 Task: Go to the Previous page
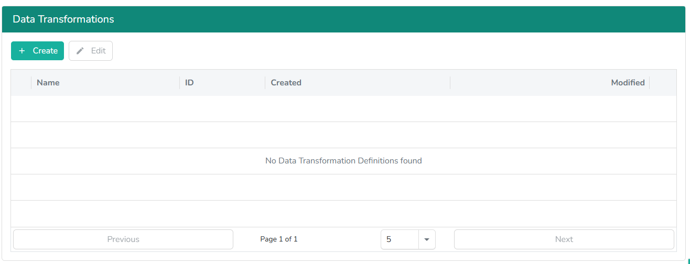click(x=123, y=239)
